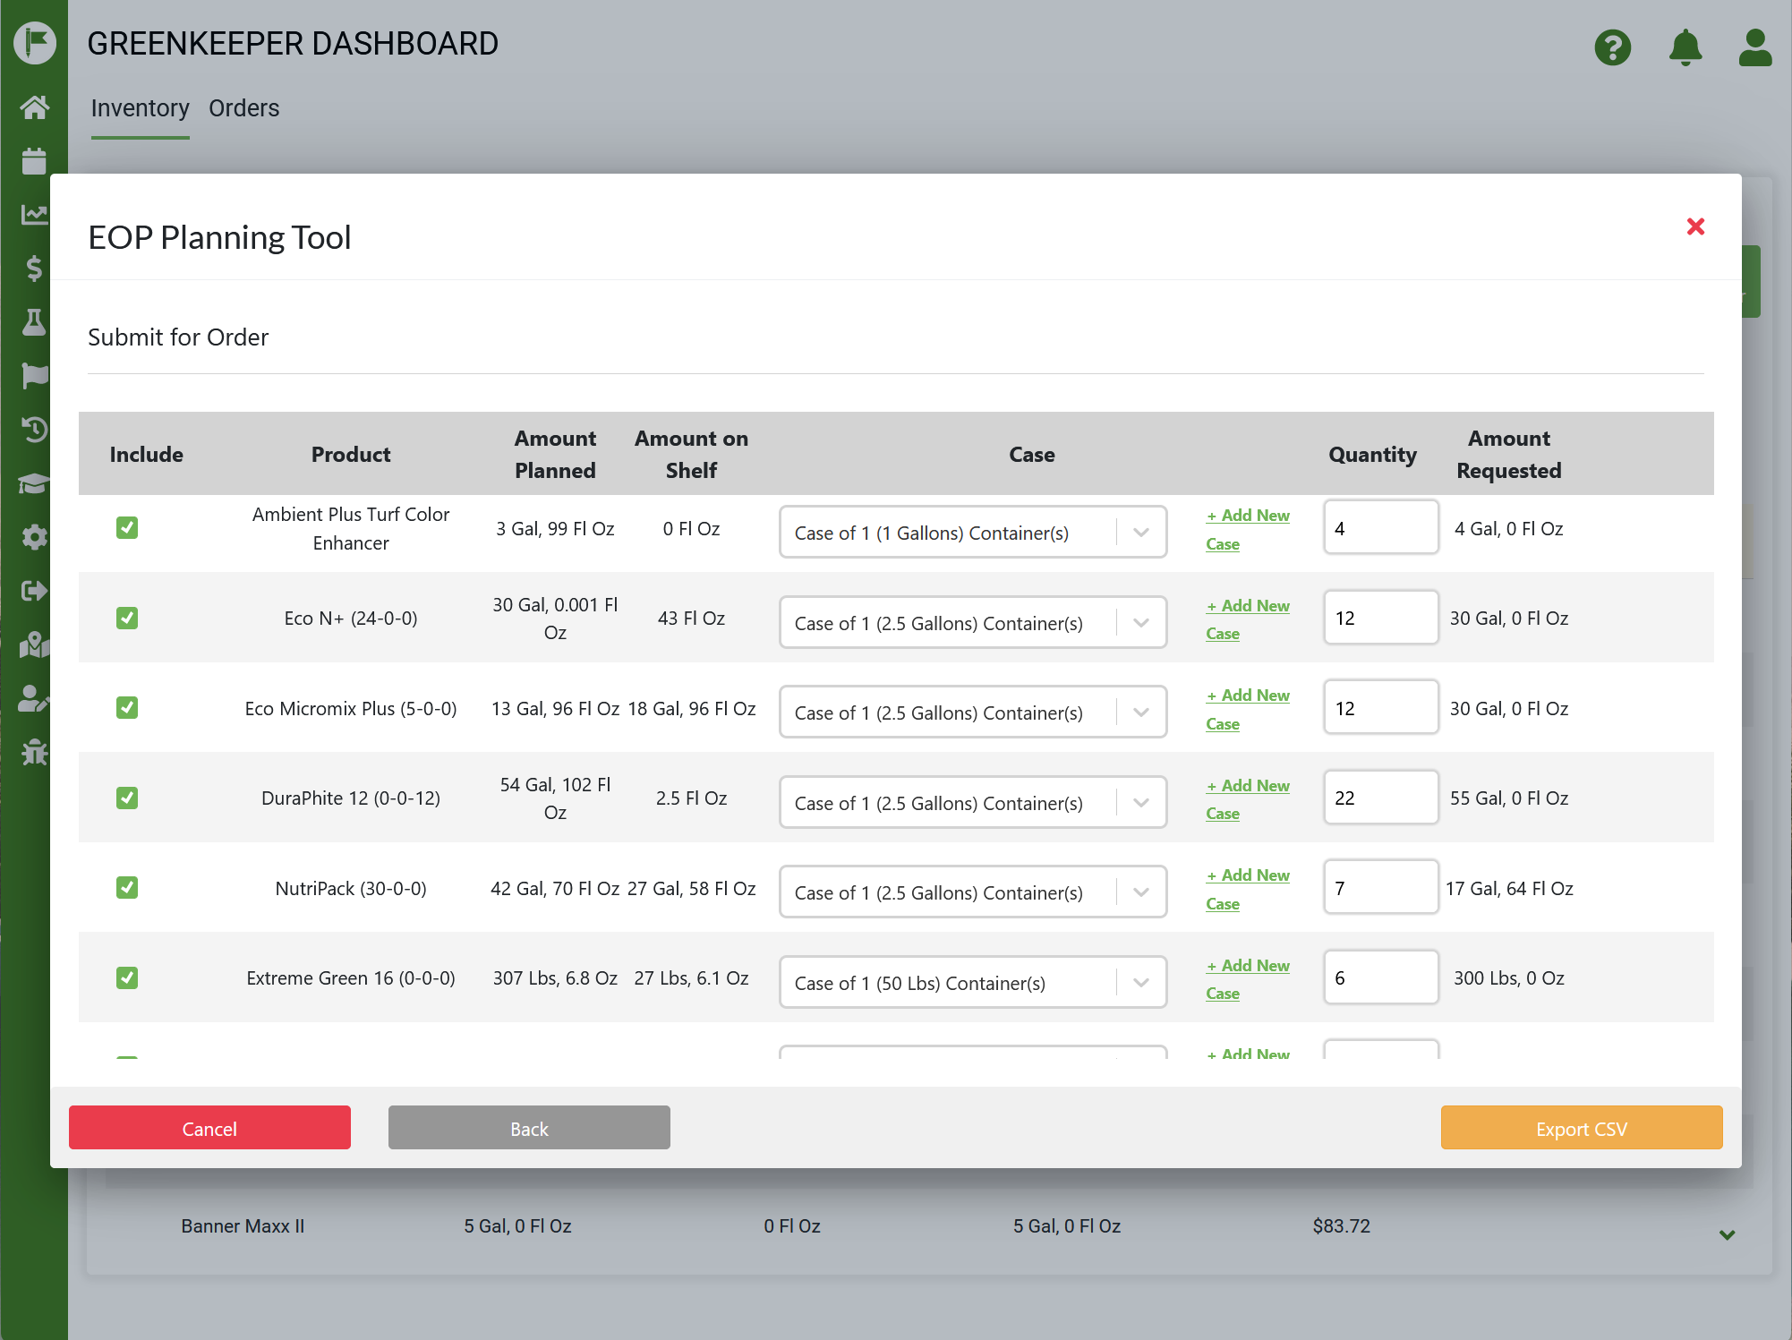This screenshot has width=1792, height=1340.
Task: Open the notifications bell icon
Action: [1685, 47]
